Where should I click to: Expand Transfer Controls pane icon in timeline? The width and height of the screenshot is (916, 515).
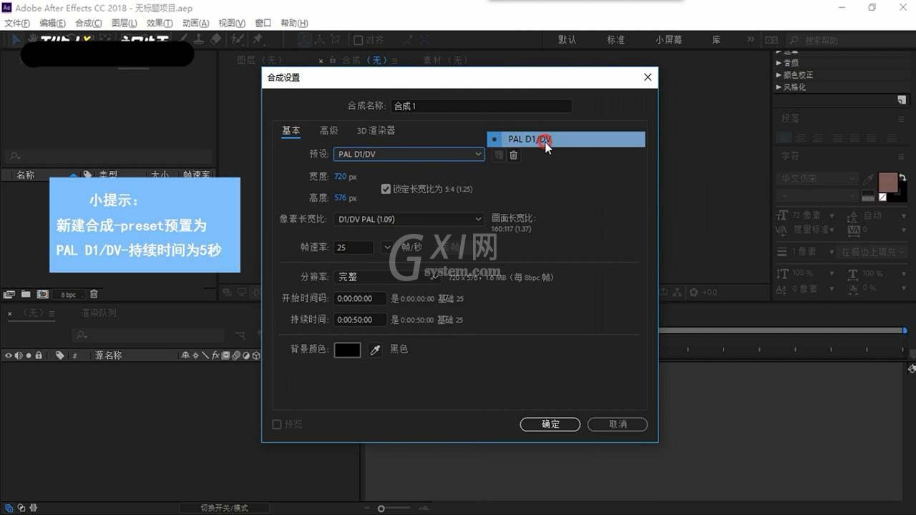tap(21, 508)
